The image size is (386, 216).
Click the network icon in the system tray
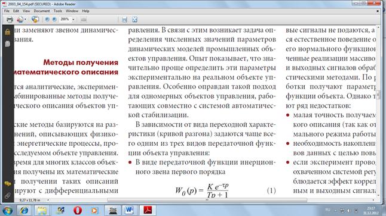(342, 211)
